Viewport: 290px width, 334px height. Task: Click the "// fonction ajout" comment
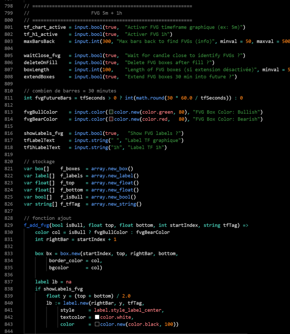(47, 218)
